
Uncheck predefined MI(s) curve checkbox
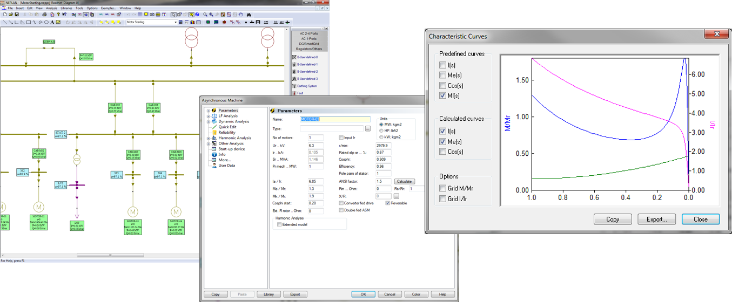click(x=444, y=95)
